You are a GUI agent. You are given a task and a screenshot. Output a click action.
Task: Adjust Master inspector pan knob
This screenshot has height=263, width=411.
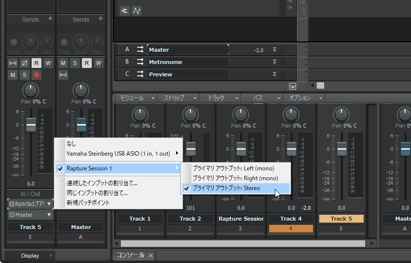81,91
